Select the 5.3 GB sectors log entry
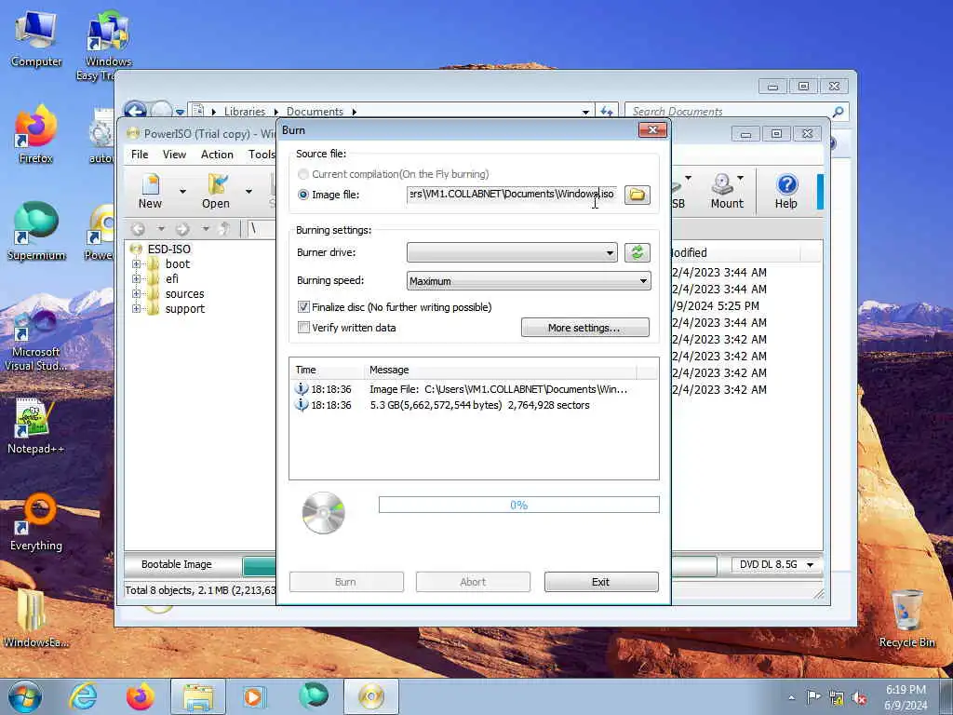This screenshot has width=953, height=715. pos(474,405)
